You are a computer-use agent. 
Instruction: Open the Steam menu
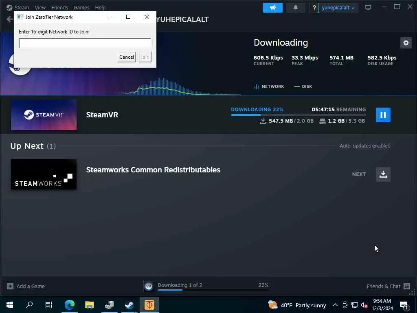pyautogui.click(x=21, y=7)
